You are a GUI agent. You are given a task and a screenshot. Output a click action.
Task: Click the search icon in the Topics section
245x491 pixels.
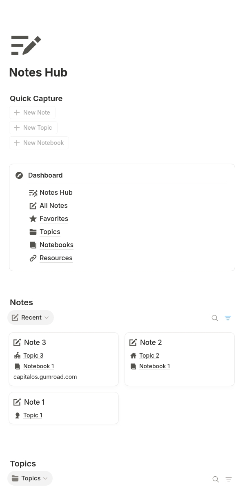pyautogui.click(x=216, y=479)
